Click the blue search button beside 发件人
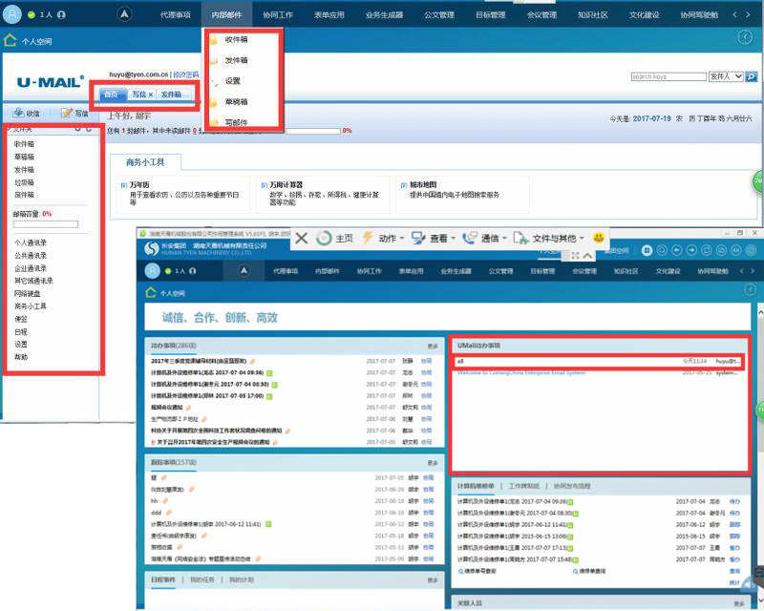The height and width of the screenshot is (611, 764). (752, 76)
